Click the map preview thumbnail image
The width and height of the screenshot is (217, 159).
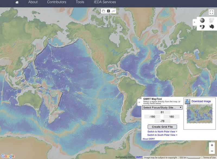coord(200,114)
